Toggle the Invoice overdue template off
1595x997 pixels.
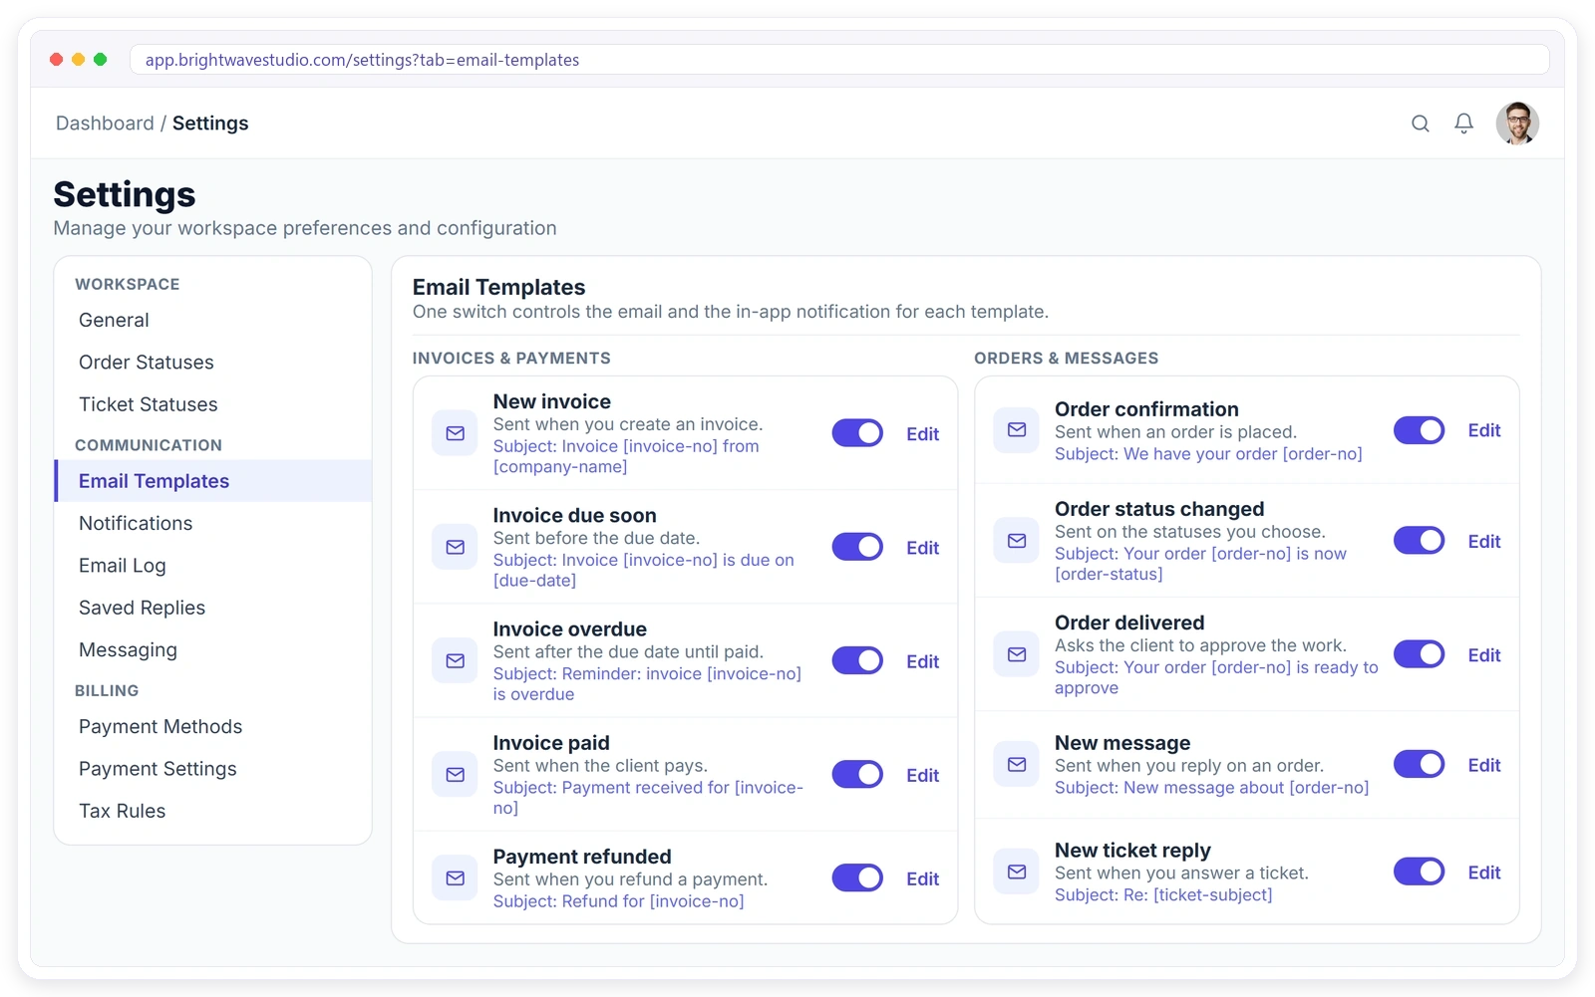[857, 660]
